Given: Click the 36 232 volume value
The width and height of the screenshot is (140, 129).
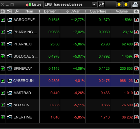Looking at the screenshot, I should pyautogui.click(x=127, y=117).
